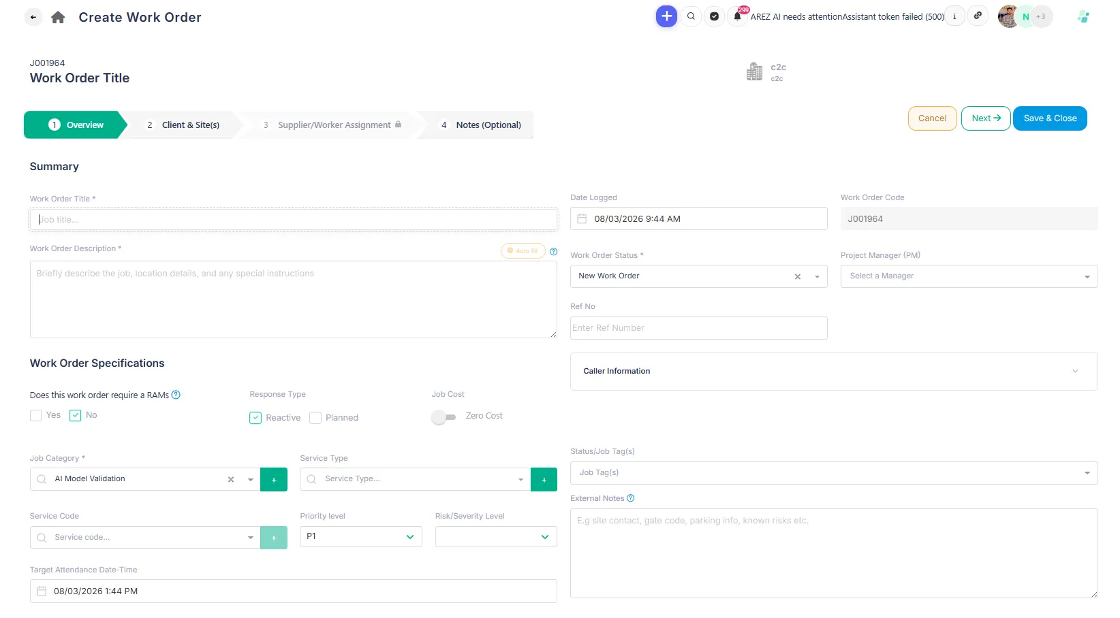Image resolution: width=1120 pixels, height=618 pixels.
Task: Add a new Job Category with plus icon
Action: (274, 480)
